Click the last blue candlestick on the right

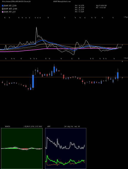point(118,76)
